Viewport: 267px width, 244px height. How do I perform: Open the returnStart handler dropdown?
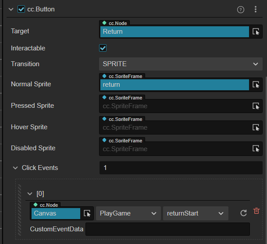click(x=195, y=213)
